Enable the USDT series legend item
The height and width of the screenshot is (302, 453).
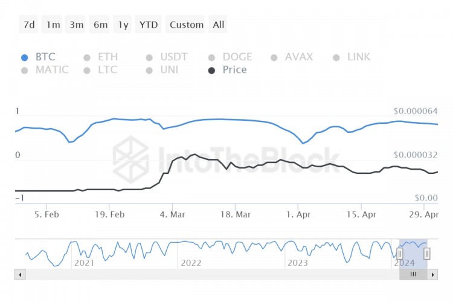(x=167, y=57)
